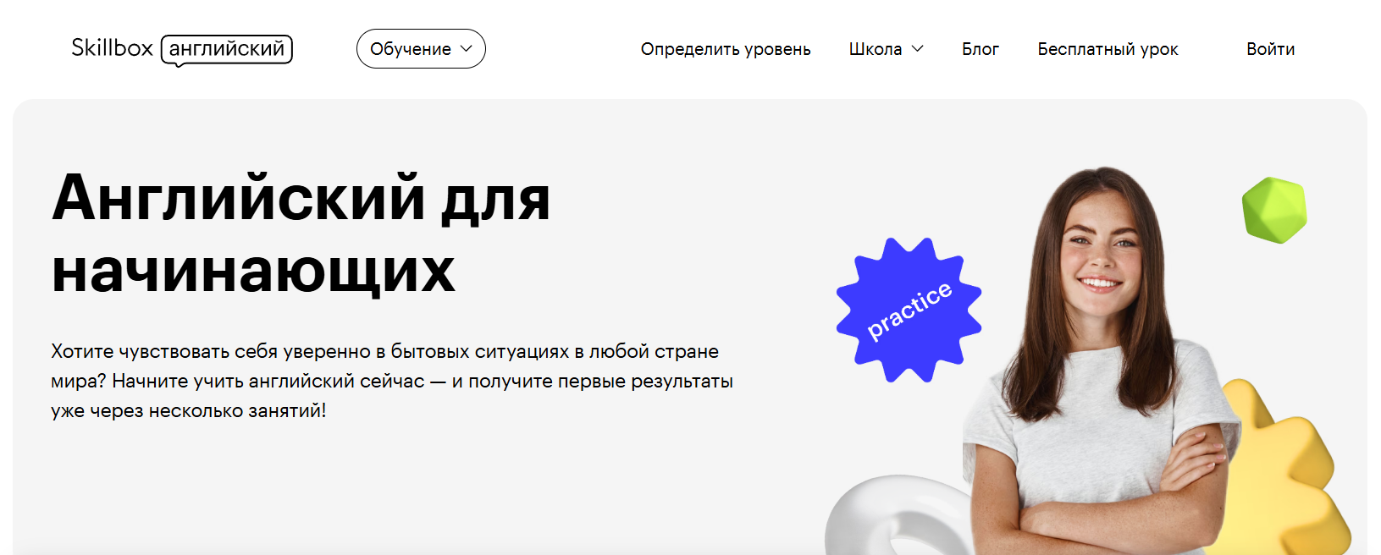The image size is (1381, 555).
Task: Expand the Школа menu
Action: (x=886, y=49)
